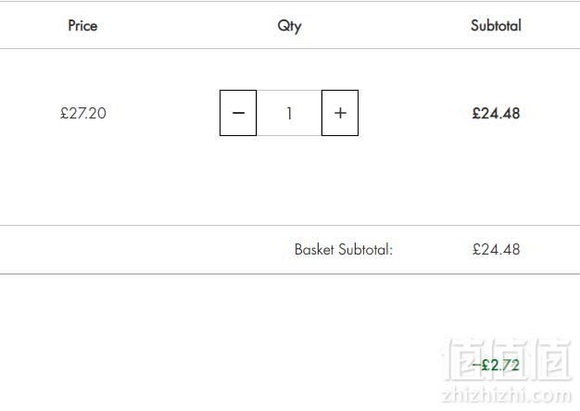Open the zhizhizhi.com watermark text

[x=507, y=395]
